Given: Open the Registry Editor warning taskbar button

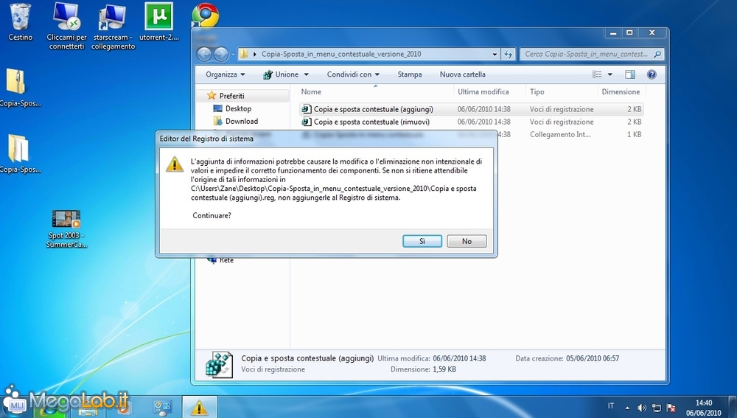Looking at the screenshot, I should [199, 407].
